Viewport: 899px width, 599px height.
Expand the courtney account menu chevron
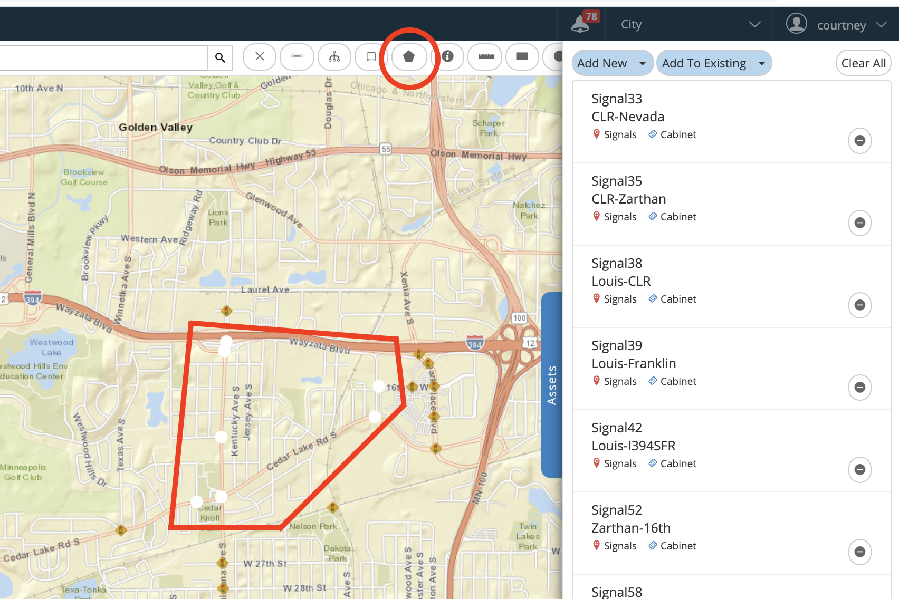[881, 24]
